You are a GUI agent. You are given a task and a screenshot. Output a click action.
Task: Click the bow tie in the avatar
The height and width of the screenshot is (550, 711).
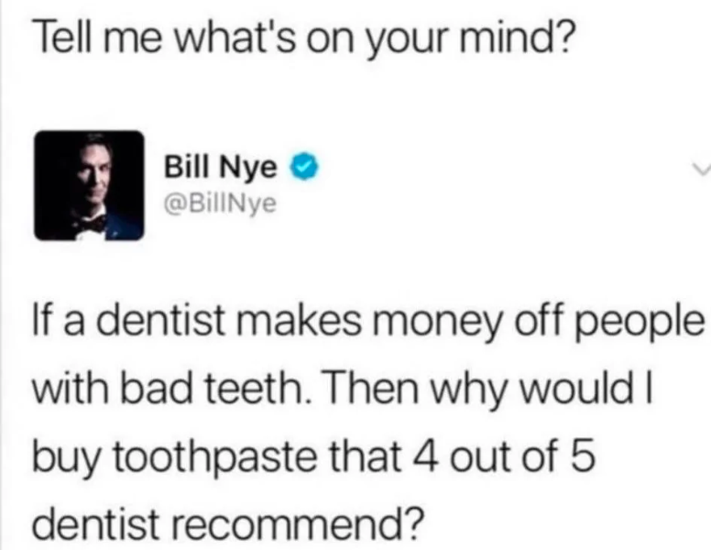(x=93, y=224)
